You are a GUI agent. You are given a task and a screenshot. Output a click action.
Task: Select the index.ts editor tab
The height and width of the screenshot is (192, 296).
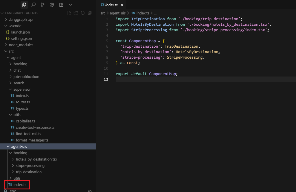(x=111, y=5)
